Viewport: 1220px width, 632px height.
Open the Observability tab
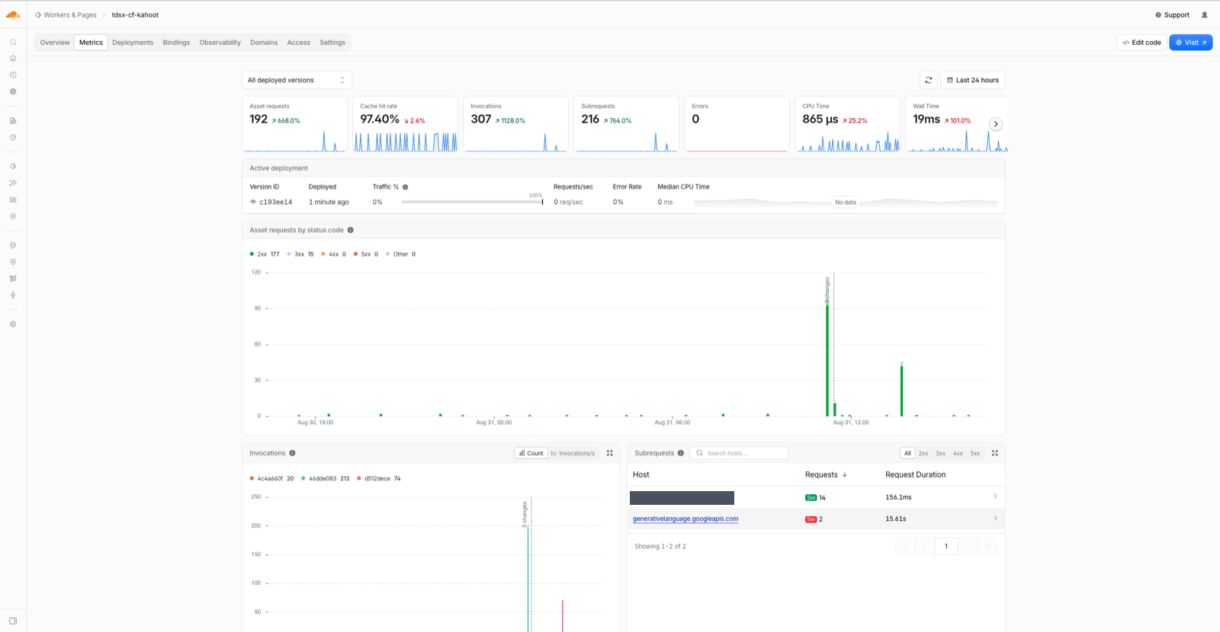(220, 43)
